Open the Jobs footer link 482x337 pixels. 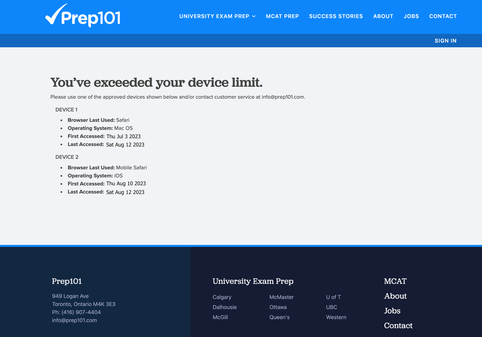tap(392, 311)
